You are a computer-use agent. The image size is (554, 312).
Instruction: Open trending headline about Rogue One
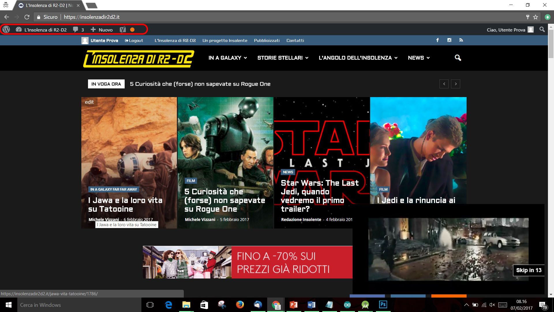coord(200,84)
